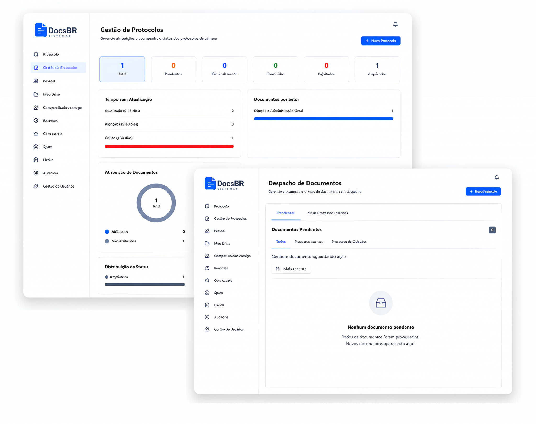Click the notification bell in Gestão de Protocolos window
The image size is (536, 424).
pyautogui.click(x=395, y=24)
